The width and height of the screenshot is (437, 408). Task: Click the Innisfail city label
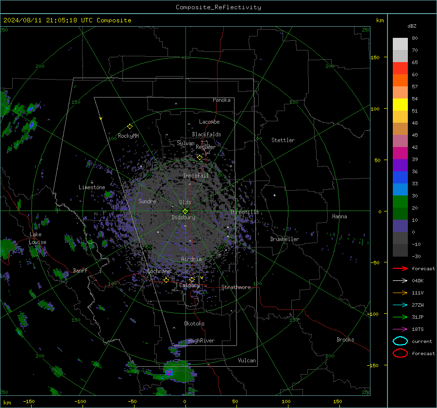click(196, 176)
